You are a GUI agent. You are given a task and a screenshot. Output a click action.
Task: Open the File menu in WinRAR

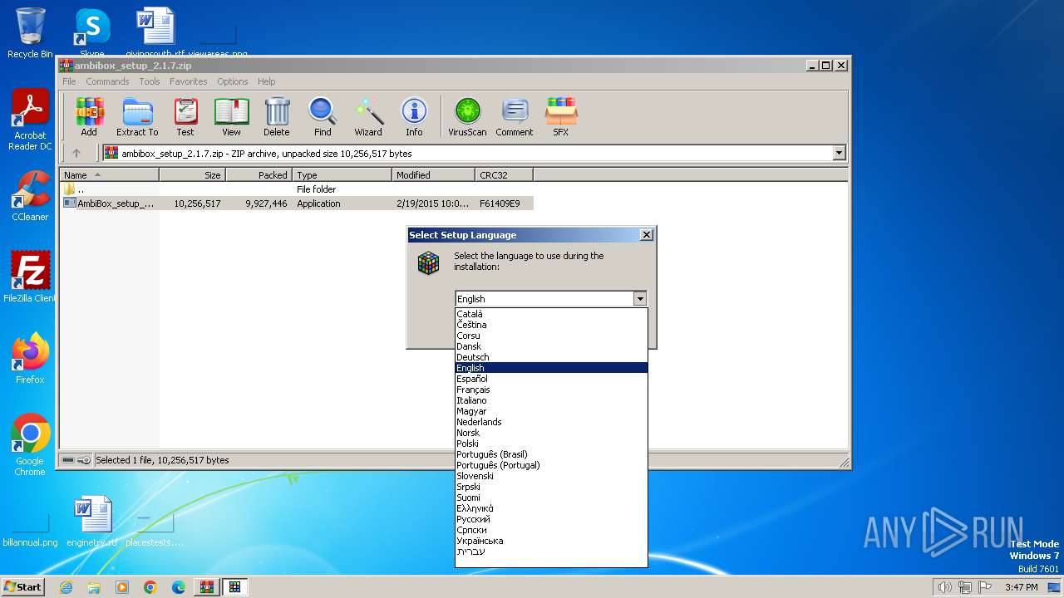click(x=69, y=81)
